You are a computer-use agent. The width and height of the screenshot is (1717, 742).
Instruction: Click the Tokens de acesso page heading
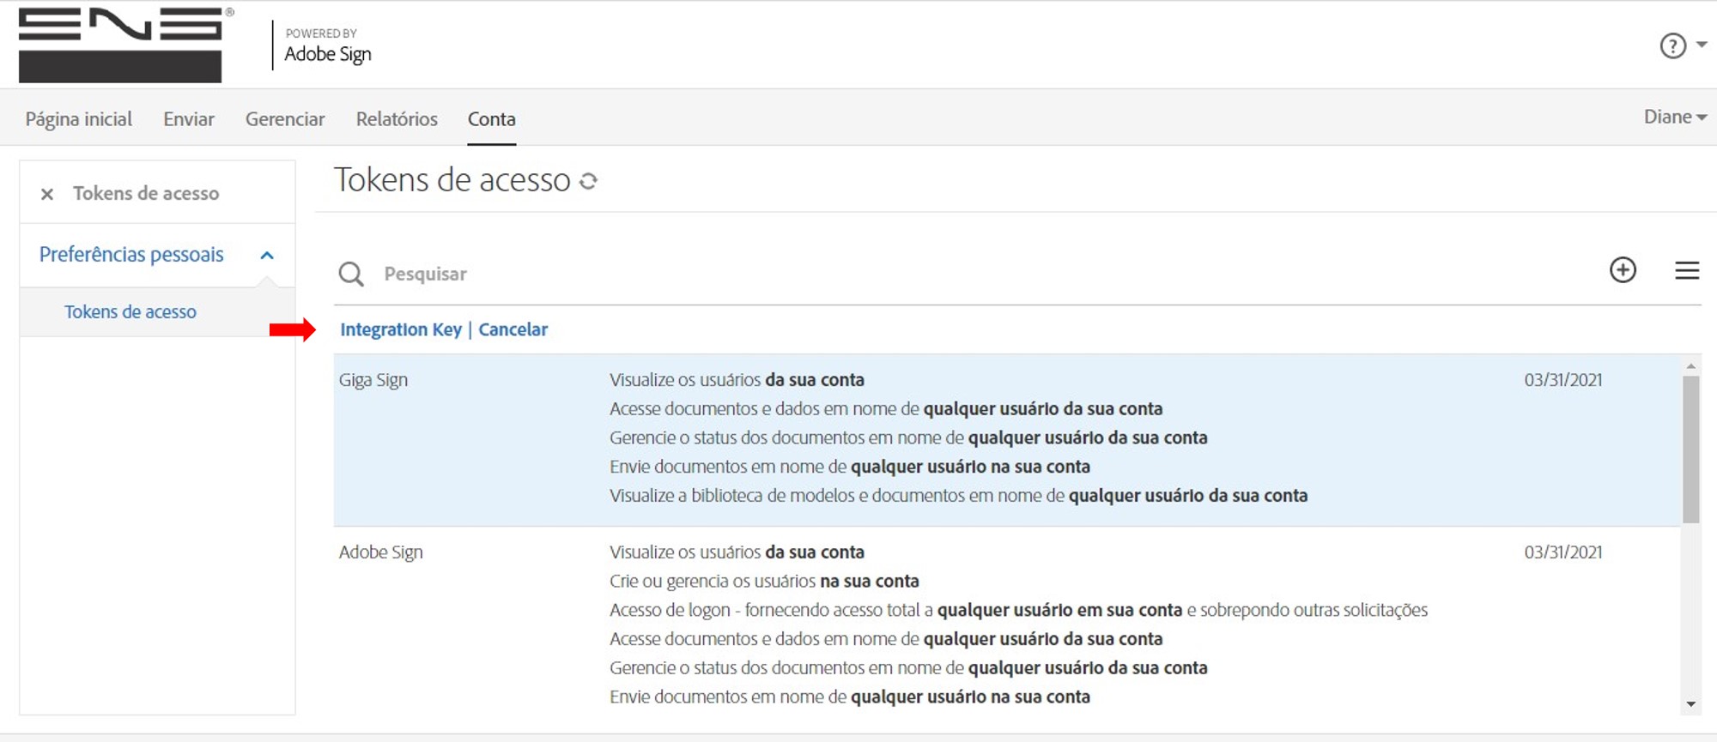[x=452, y=180]
